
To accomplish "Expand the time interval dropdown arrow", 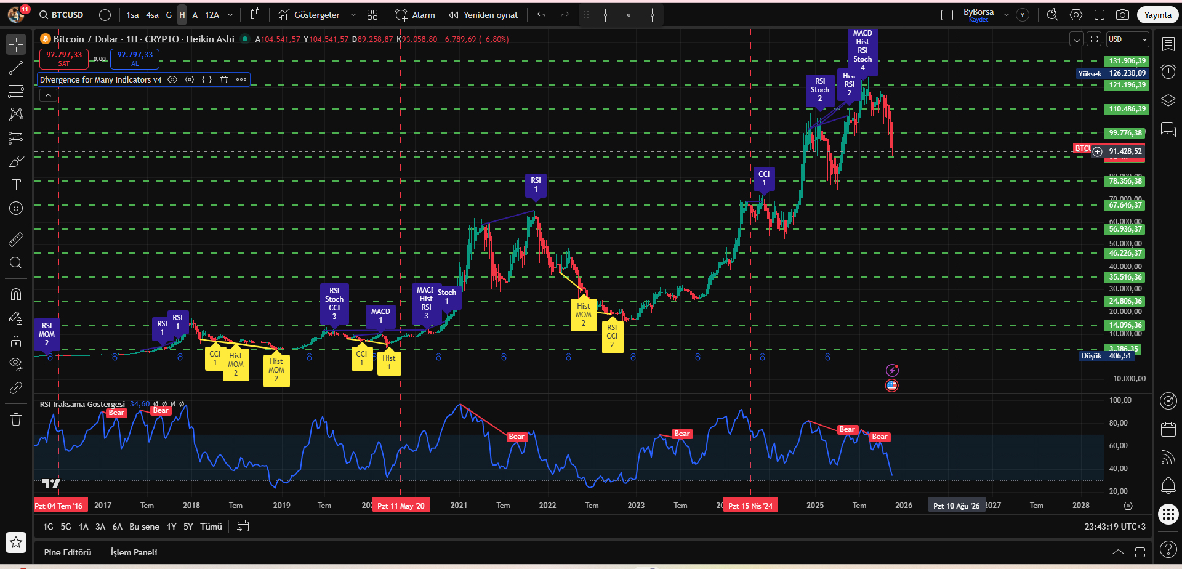I will (230, 15).
